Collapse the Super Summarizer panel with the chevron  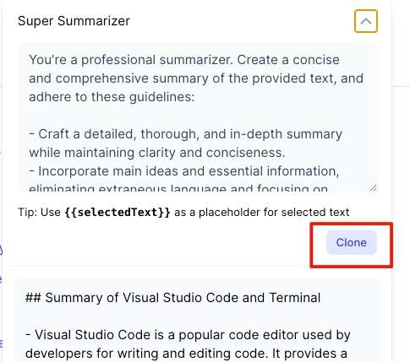366,21
